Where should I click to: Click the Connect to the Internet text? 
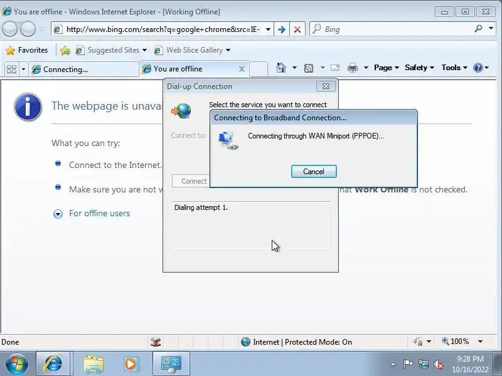tap(115, 165)
